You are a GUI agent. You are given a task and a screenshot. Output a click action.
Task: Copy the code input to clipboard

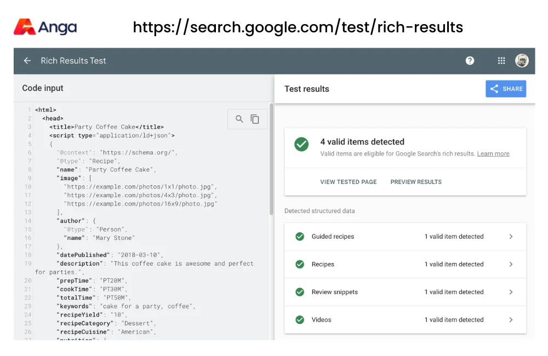[x=255, y=119]
